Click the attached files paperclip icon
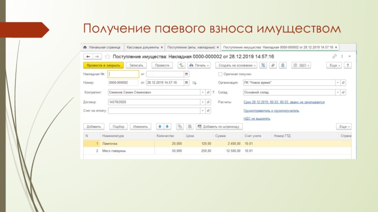 [273, 65]
